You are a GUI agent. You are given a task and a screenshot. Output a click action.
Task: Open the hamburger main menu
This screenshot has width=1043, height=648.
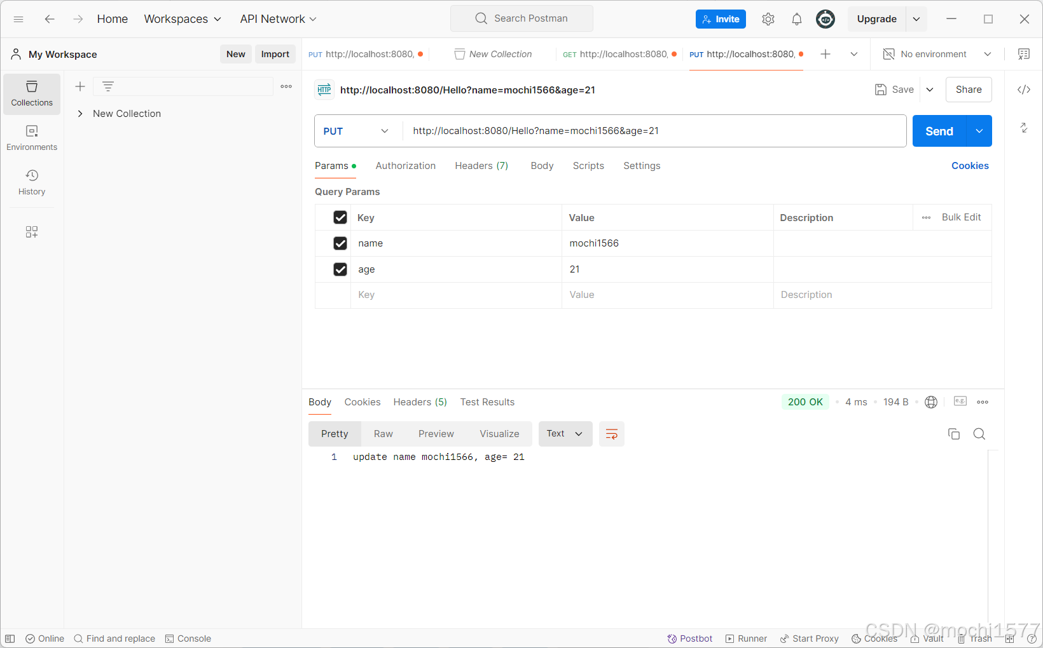coord(18,19)
